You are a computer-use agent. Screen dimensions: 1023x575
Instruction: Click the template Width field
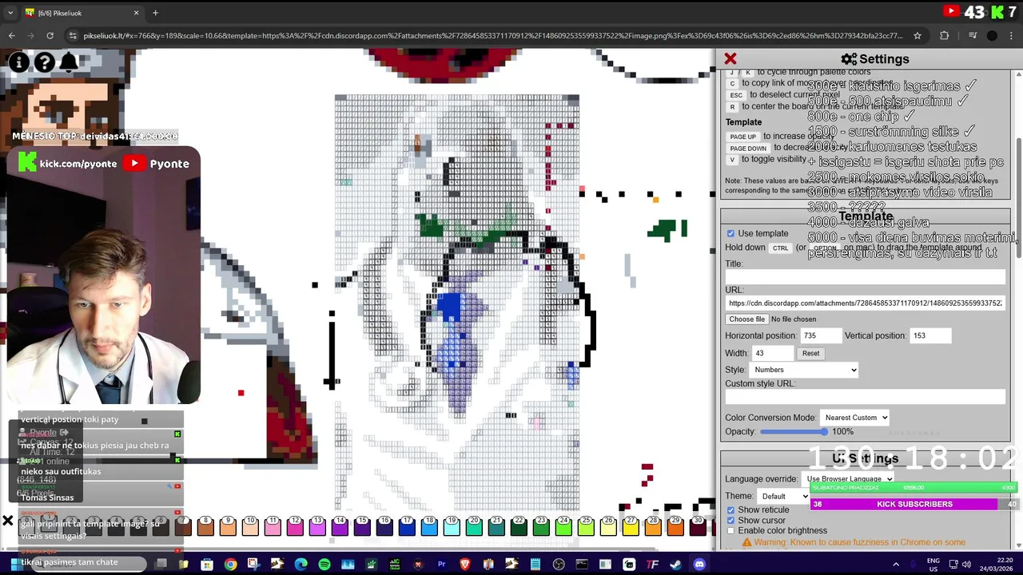[x=773, y=353]
